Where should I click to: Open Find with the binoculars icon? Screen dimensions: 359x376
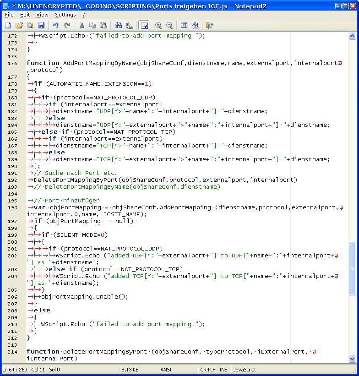[x=118, y=25]
